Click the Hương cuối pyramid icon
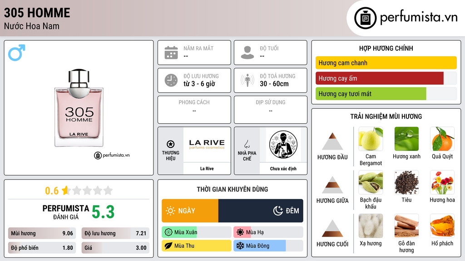This screenshot has width=465, height=261. pos(332,228)
